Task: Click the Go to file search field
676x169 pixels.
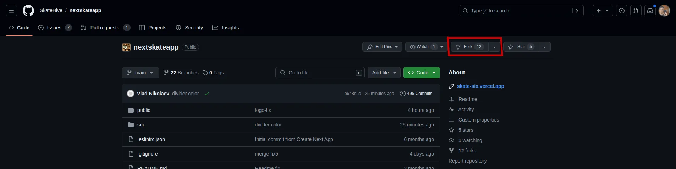Action: pyautogui.click(x=319, y=73)
